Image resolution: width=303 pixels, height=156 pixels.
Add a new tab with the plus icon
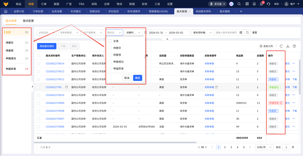(241, 12)
